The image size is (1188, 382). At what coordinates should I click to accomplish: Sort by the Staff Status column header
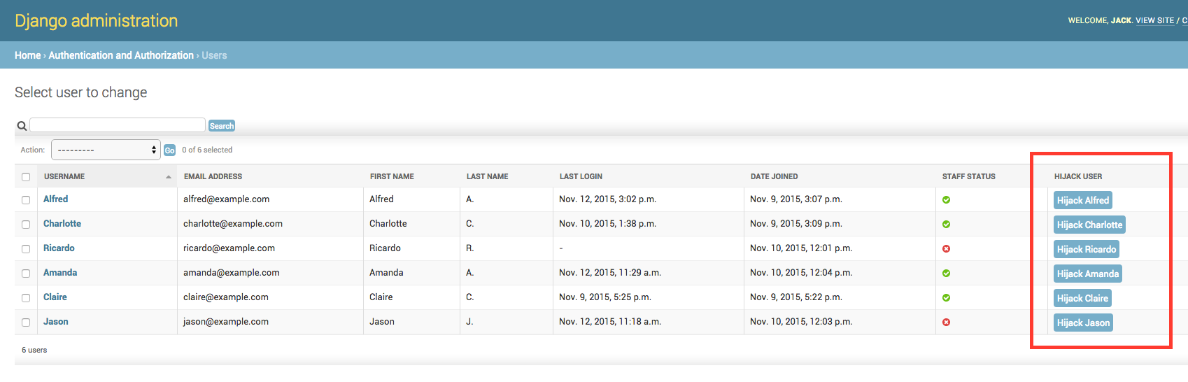(x=968, y=176)
